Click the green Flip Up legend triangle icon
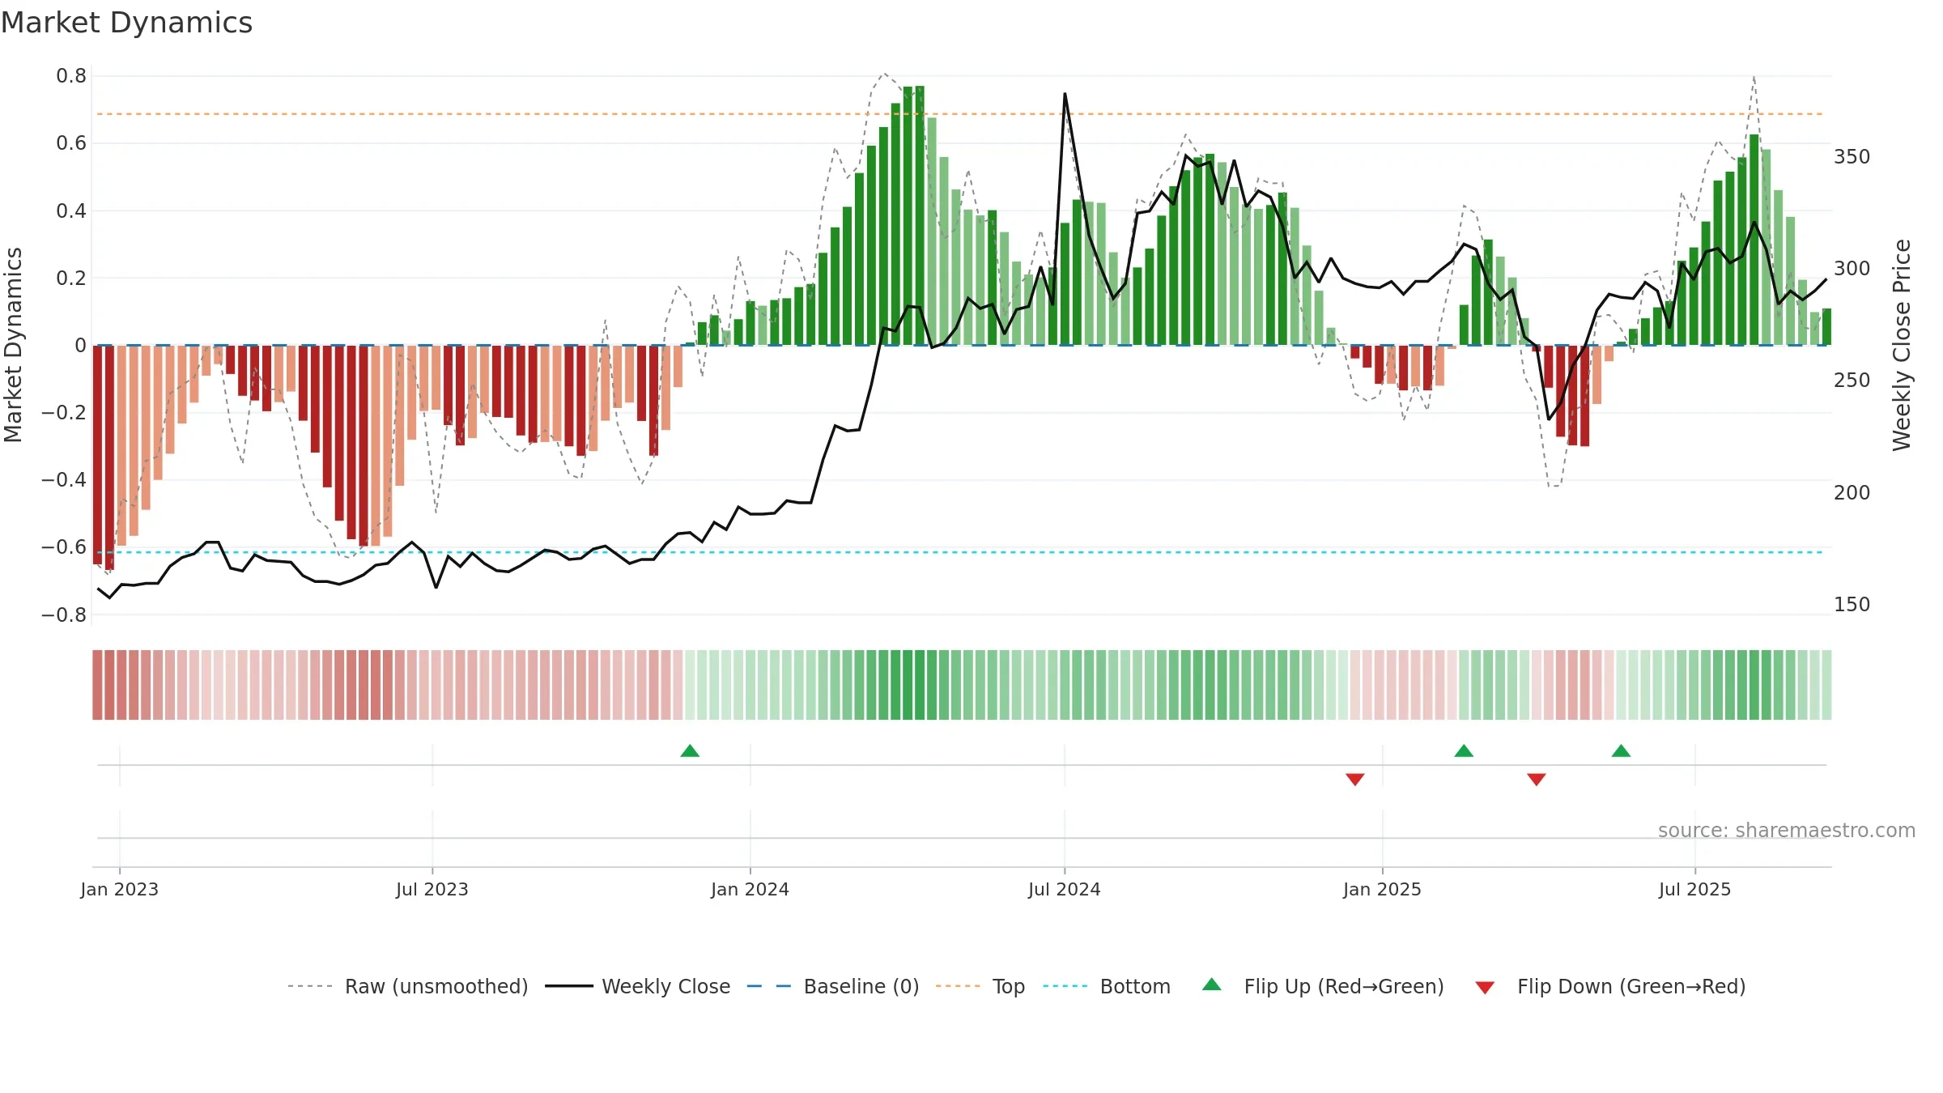Image resolution: width=1943 pixels, height=1093 pixels. pos(1212,985)
